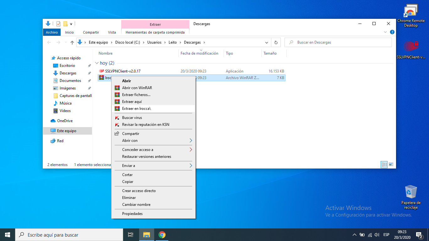This screenshot has height=241, width=429.
Task: Switch to the Vista ribbon tab
Action: pos(112,32)
